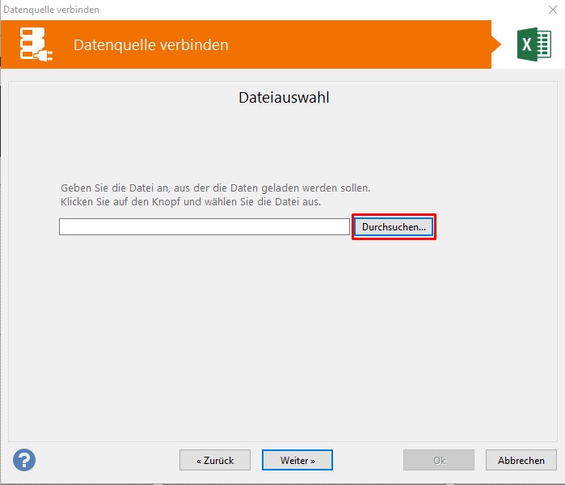
Task: Click the white banner title Datenquelle verbinden
Action: point(150,44)
